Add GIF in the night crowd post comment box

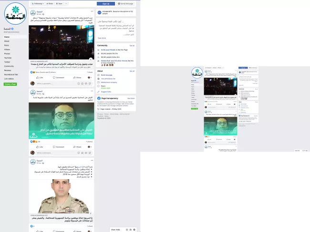pyautogui.click(x=86, y=83)
